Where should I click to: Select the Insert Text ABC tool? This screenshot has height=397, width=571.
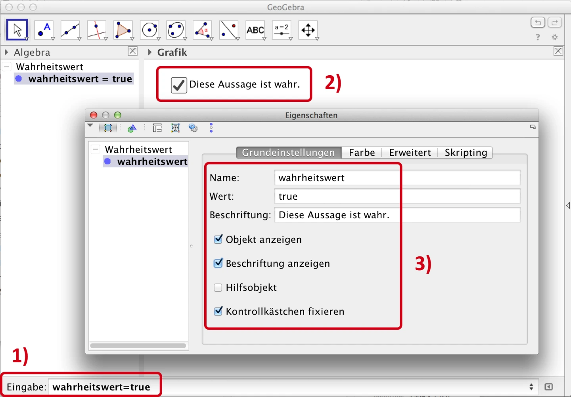255,30
